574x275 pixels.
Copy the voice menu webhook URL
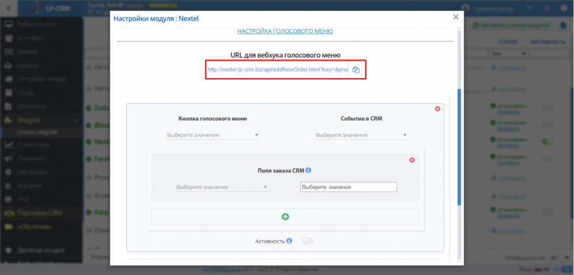pos(356,70)
